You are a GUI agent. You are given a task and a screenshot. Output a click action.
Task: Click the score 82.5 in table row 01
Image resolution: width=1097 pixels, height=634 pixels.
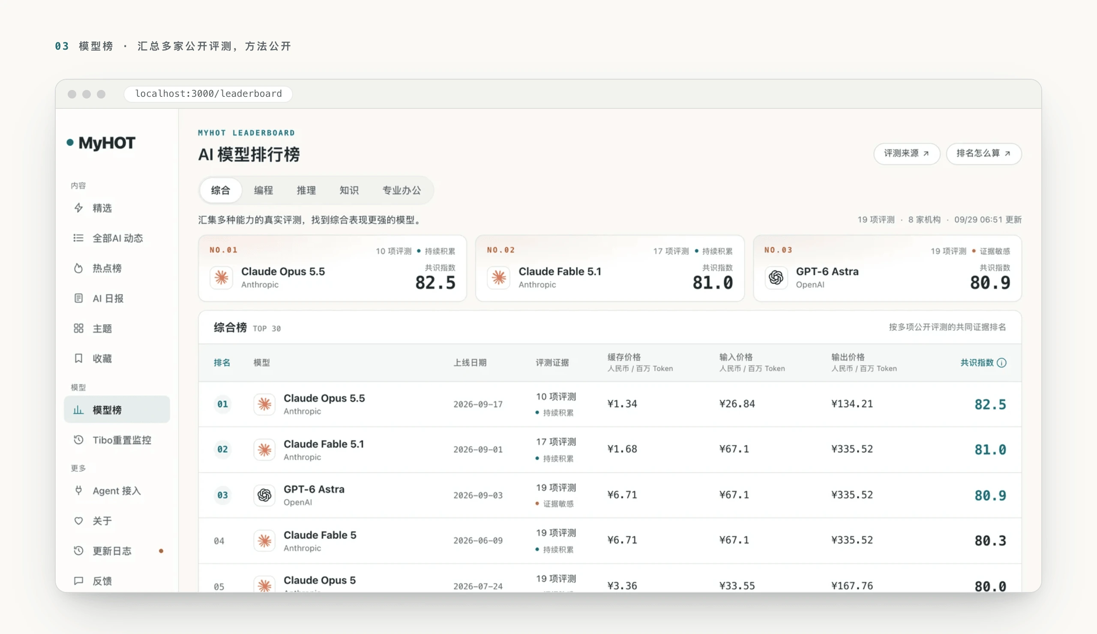990,405
